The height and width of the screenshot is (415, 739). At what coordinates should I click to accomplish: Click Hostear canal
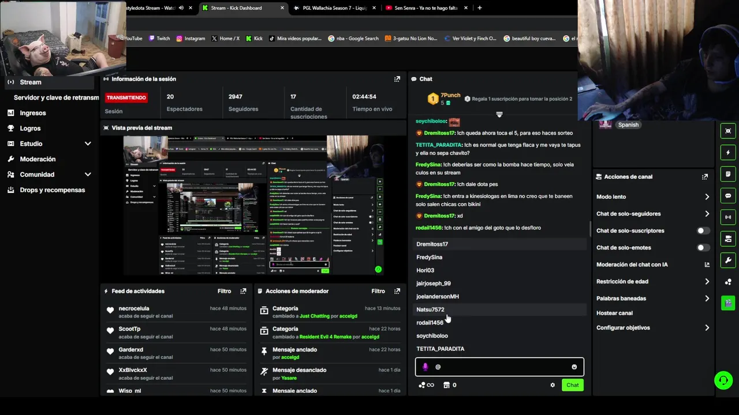click(x=614, y=313)
